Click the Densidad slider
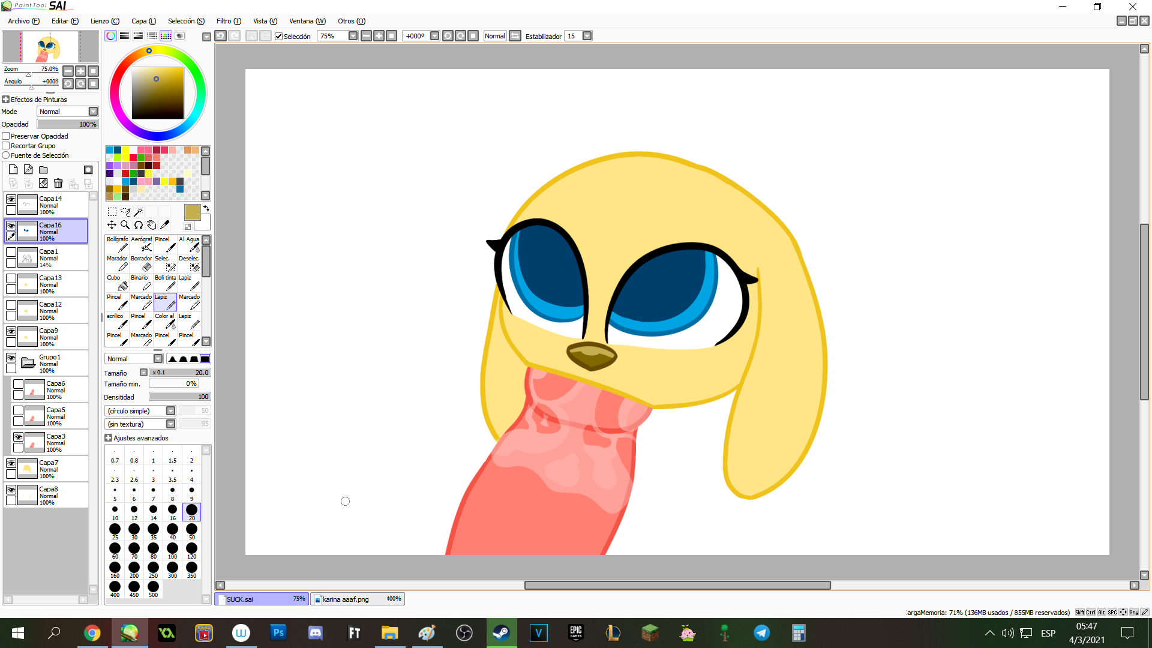1152x648 pixels. pyautogui.click(x=179, y=397)
